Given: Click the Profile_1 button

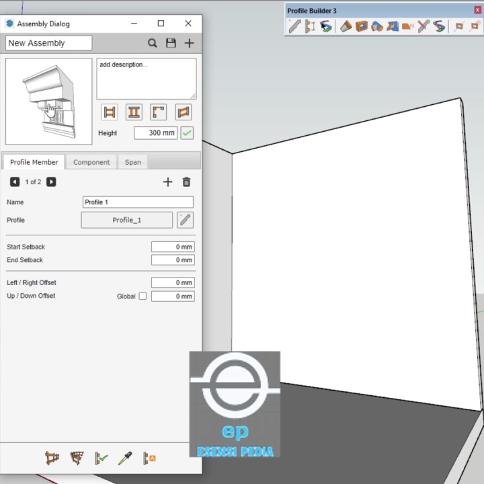Looking at the screenshot, I should click(127, 220).
